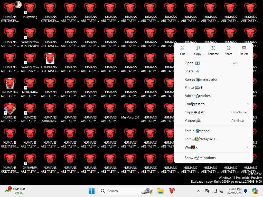Select the Recycle Bin-like desktop icon
Screen dimensions: 263x197
[10, 88]
